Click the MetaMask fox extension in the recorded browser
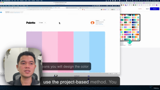The width and height of the screenshot is (160, 90). [x=103, y=9]
